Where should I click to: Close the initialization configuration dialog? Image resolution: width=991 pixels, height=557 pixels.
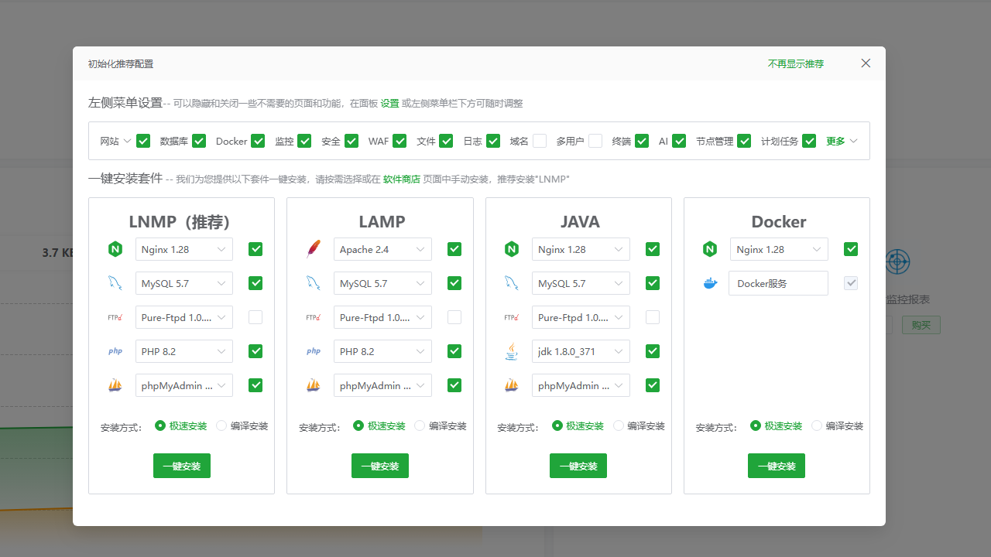point(866,63)
